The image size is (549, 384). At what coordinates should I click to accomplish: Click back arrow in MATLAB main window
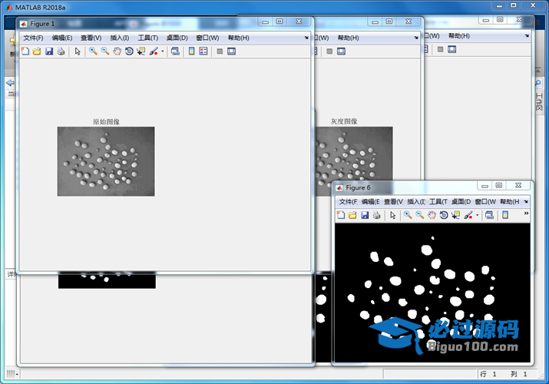click(10, 83)
